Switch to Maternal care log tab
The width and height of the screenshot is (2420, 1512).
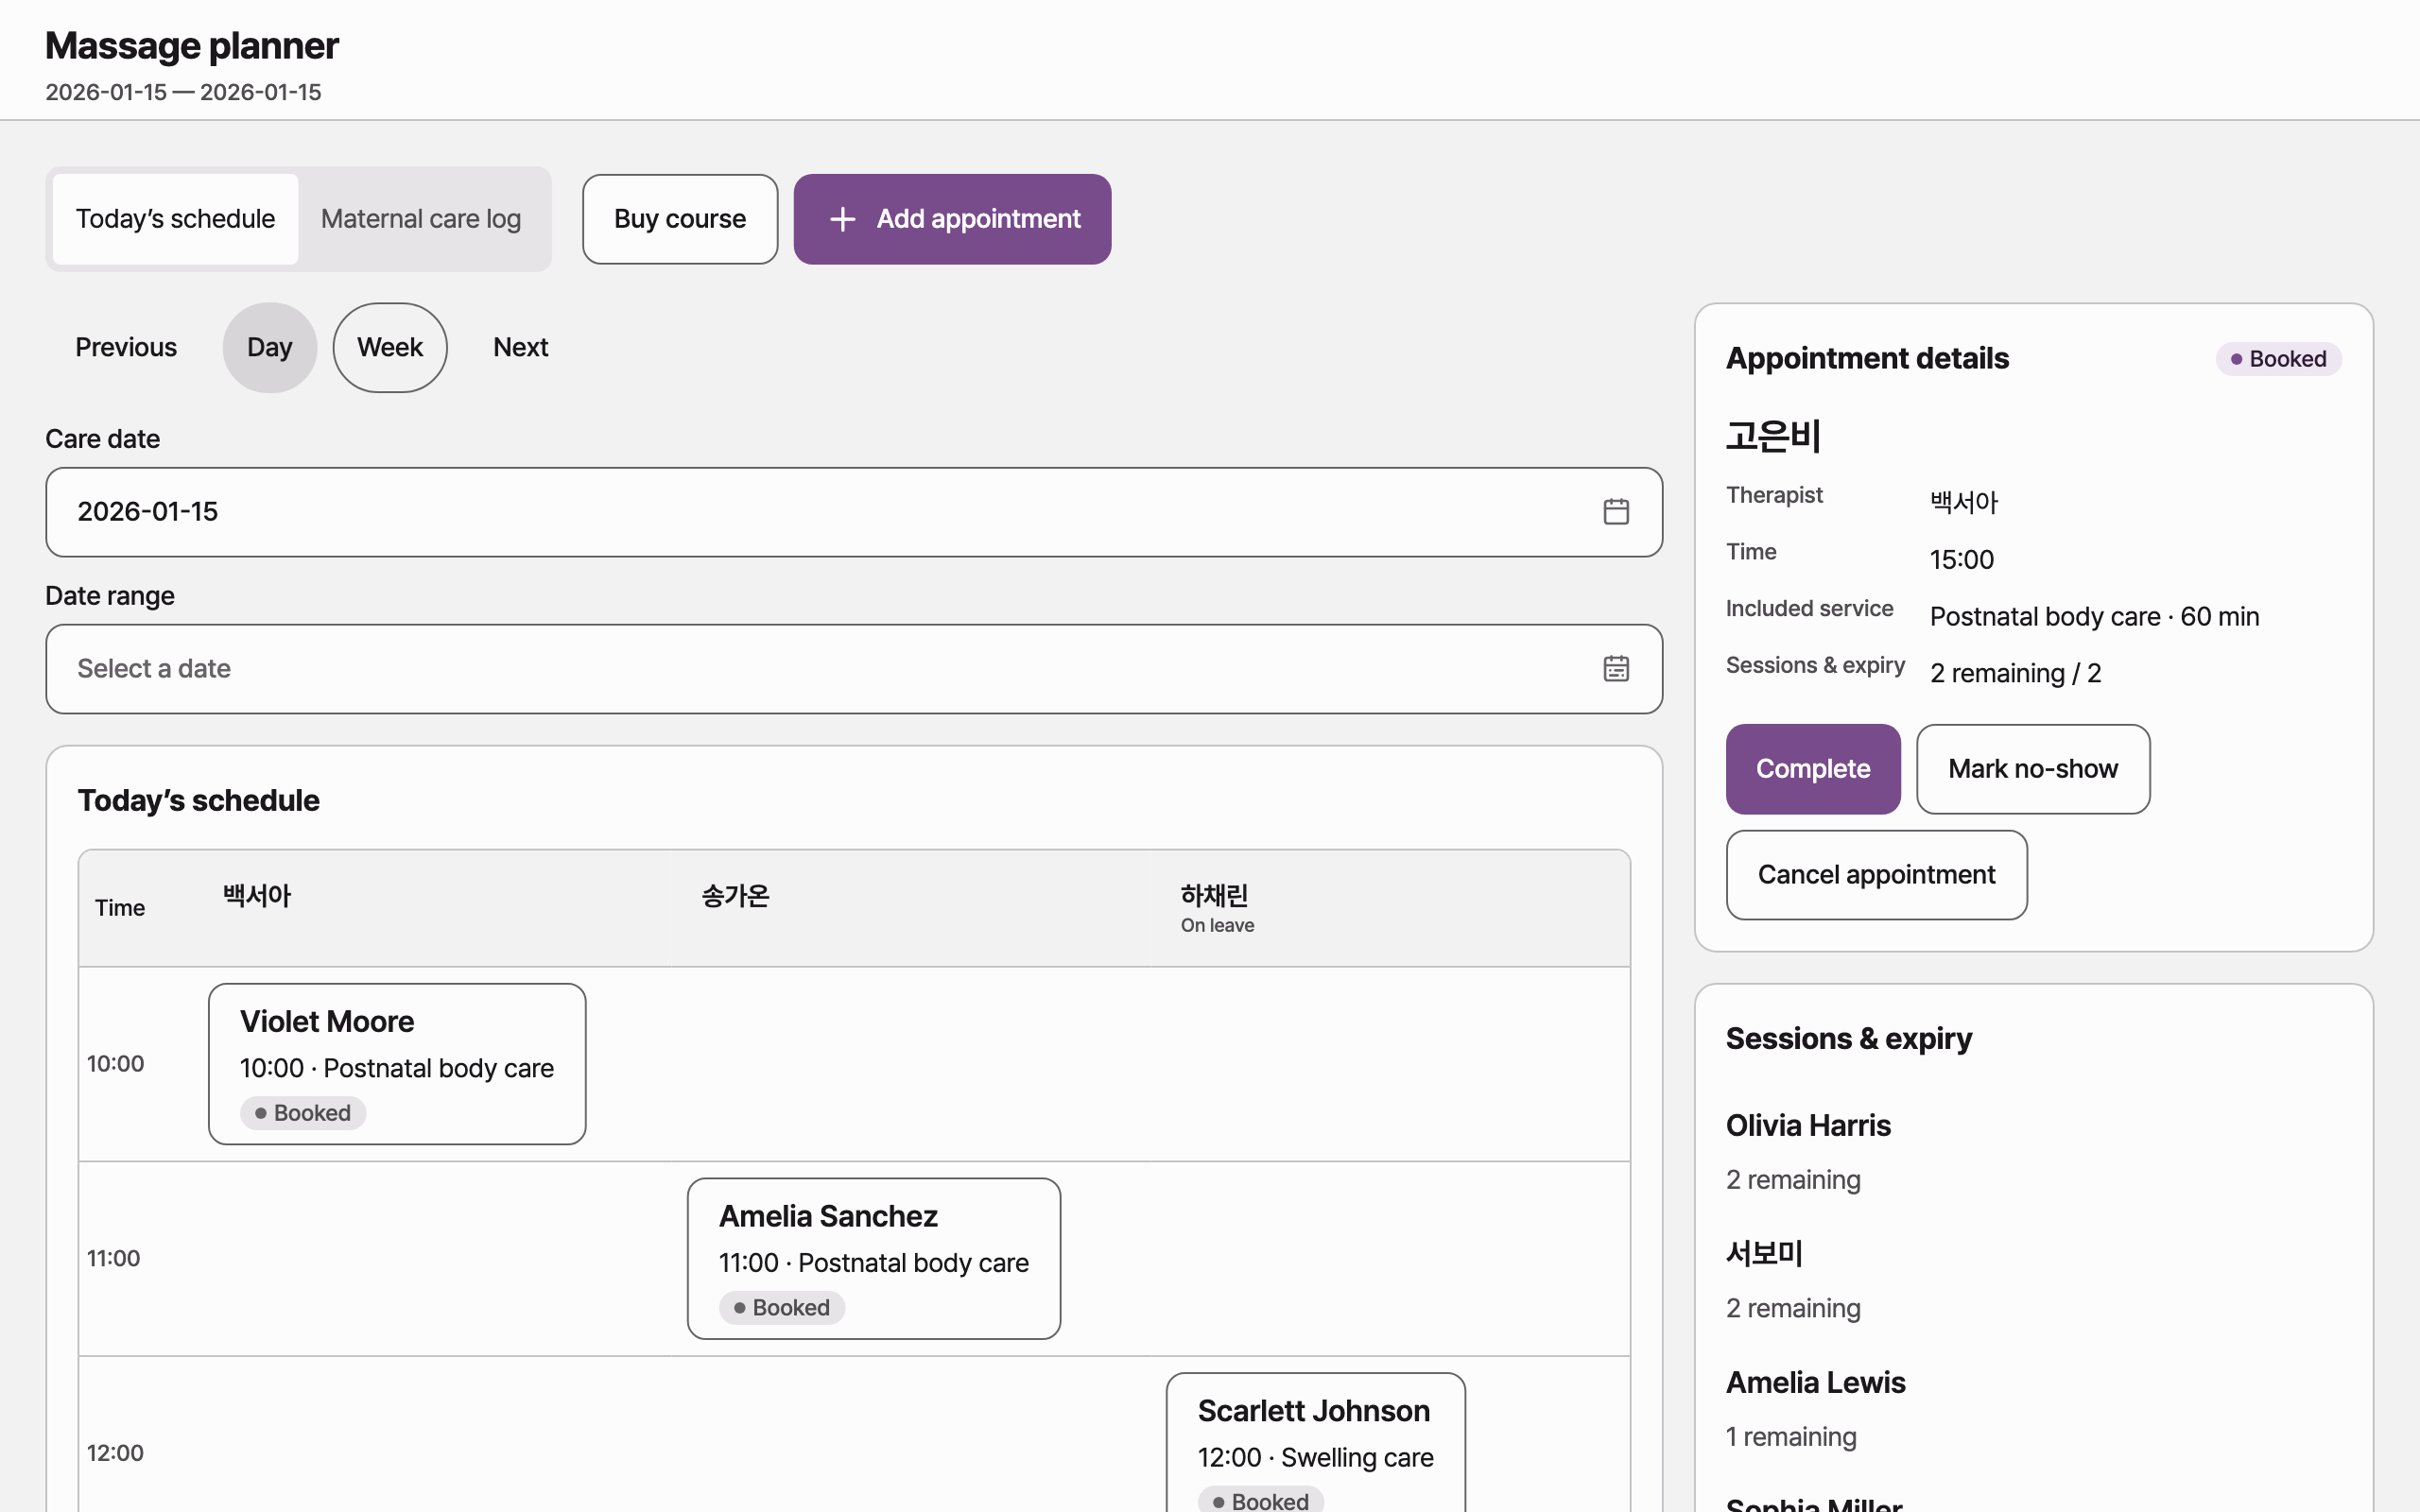pyautogui.click(x=421, y=219)
